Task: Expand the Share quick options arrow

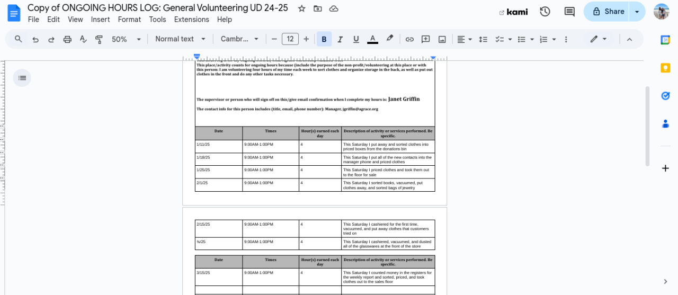Action: click(637, 12)
